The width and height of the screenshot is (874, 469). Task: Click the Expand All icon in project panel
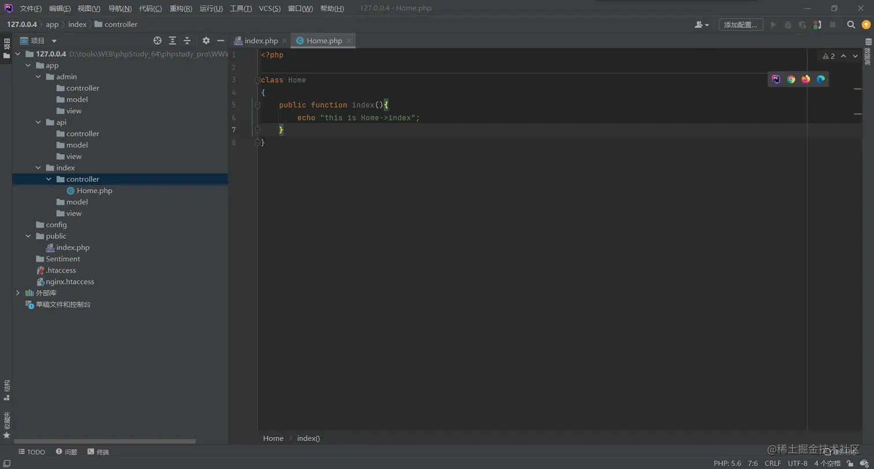172,40
